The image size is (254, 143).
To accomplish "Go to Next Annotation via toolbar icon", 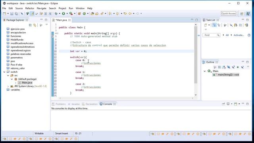I will [110, 14].
